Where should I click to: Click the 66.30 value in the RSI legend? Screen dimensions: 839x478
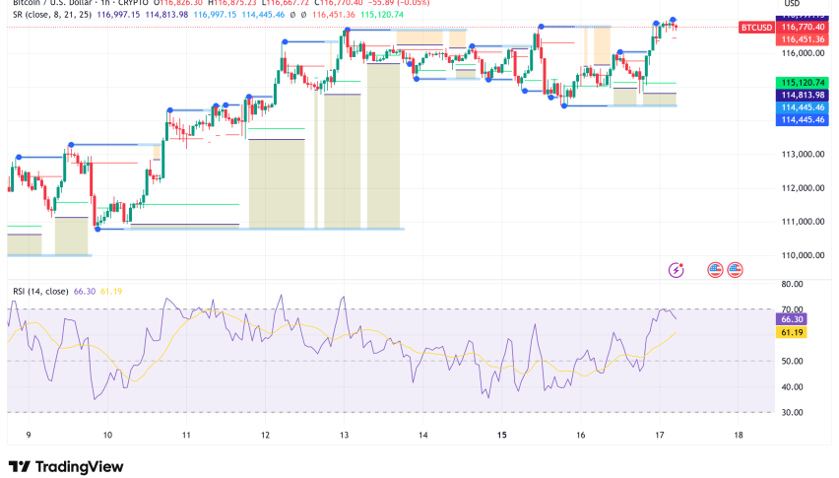pos(85,291)
